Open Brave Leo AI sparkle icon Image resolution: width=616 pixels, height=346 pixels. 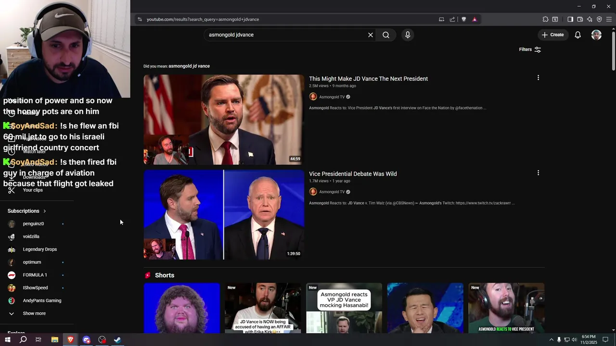(x=590, y=19)
